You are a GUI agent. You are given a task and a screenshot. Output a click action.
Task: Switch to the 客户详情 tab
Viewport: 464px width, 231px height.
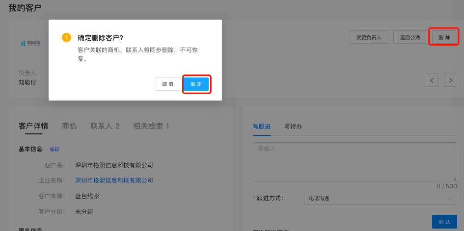click(x=33, y=126)
